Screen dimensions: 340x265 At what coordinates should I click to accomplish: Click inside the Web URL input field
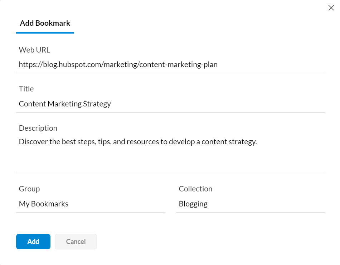click(x=143, y=65)
